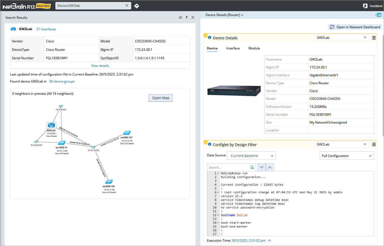384x246 pixels.
Task: Open the 38 device groups link
Action: coord(62,81)
